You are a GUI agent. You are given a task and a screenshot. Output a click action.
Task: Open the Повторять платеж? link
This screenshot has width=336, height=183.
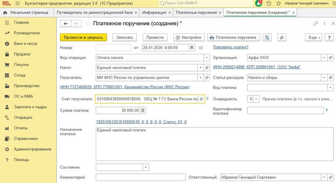231,47
